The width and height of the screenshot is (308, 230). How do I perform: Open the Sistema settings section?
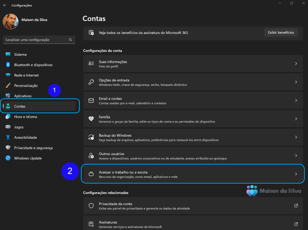pos(20,54)
